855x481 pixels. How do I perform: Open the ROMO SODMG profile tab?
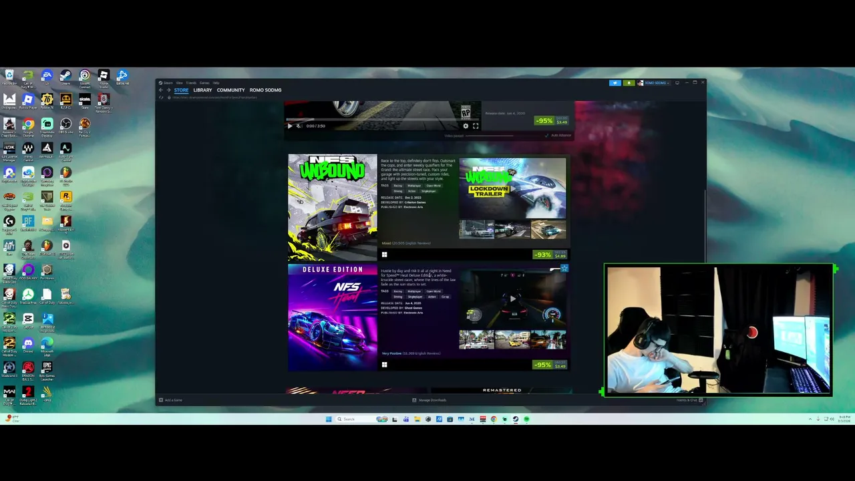click(265, 90)
